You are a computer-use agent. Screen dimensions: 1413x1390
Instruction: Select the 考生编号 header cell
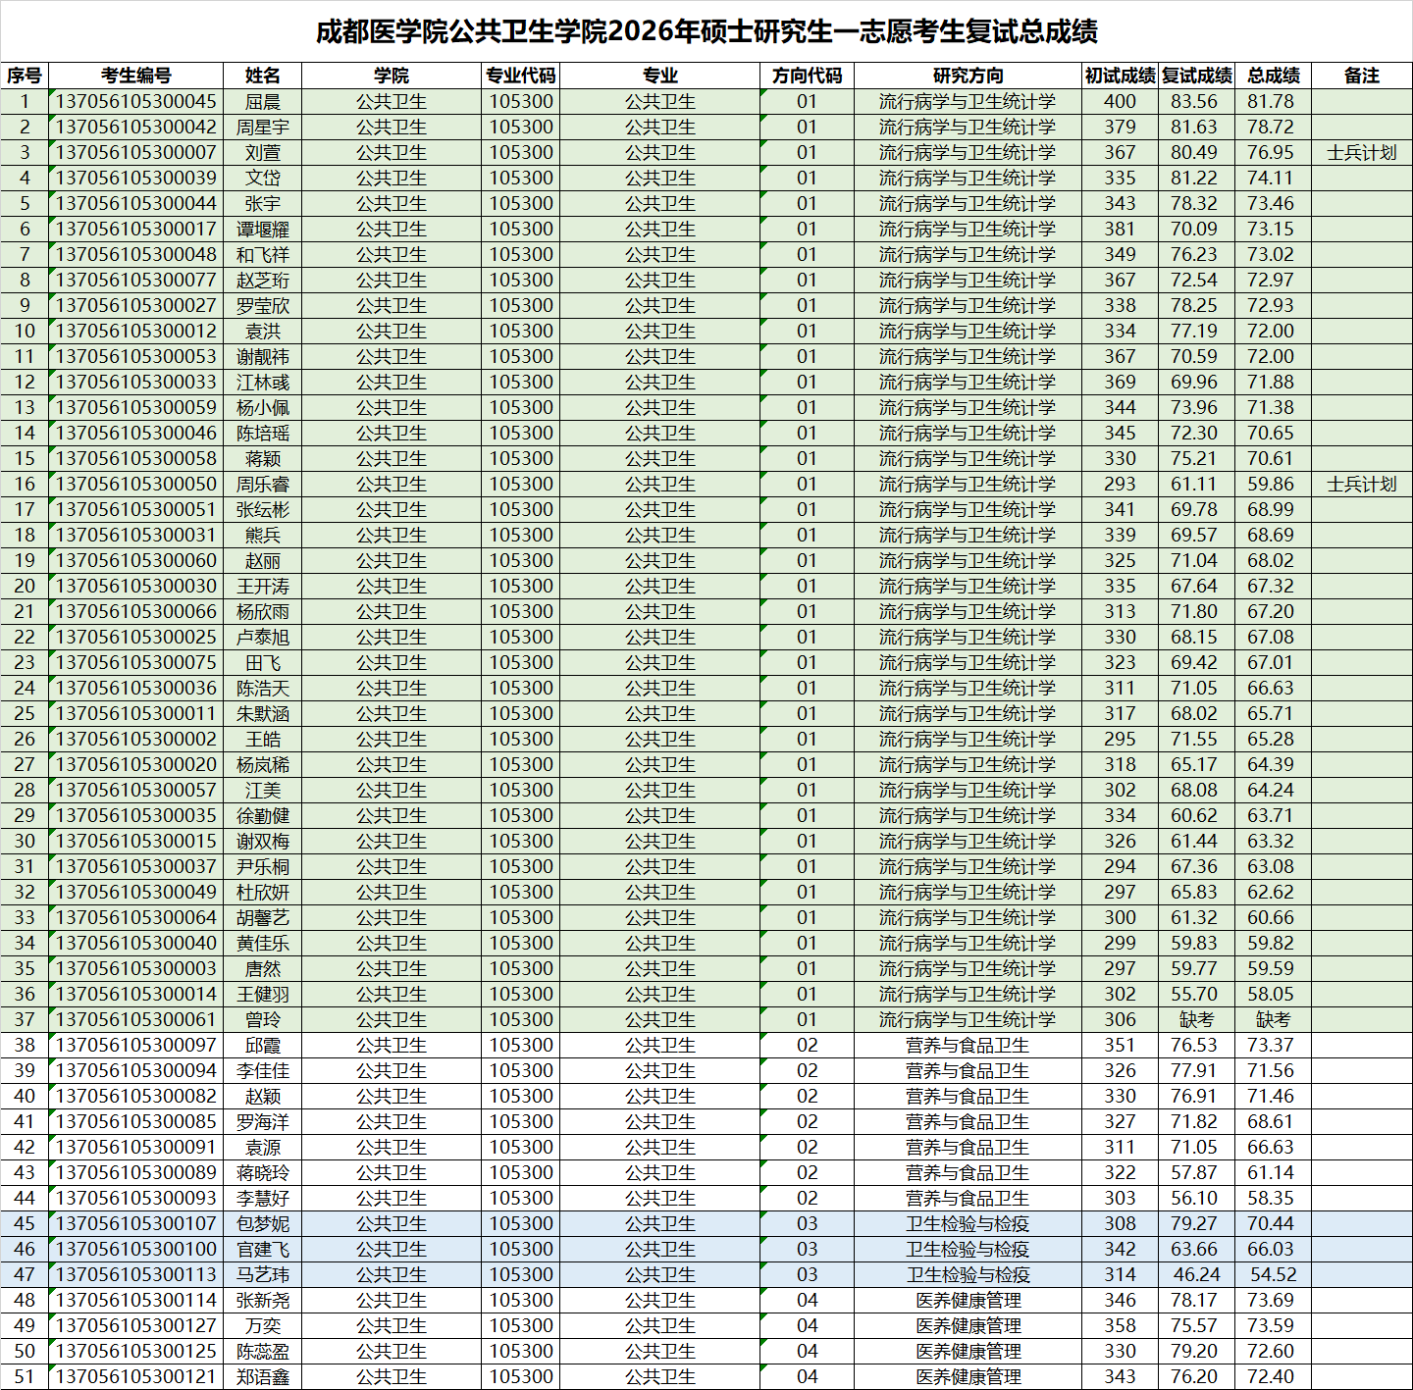(135, 76)
